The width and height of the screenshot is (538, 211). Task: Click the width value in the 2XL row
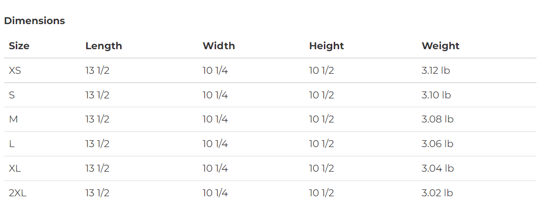tap(215, 193)
